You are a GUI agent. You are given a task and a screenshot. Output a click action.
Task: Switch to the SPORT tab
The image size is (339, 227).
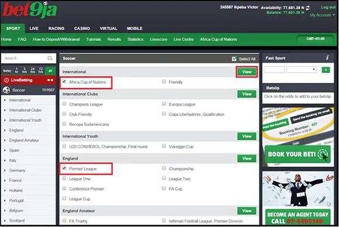[13, 29]
